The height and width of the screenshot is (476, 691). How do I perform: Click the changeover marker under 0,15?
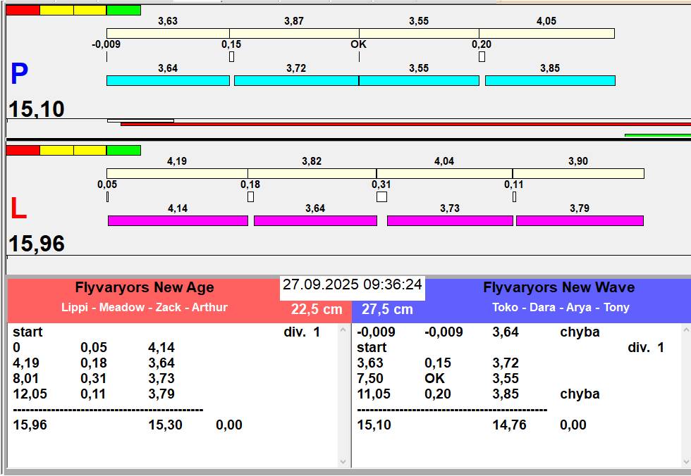(x=231, y=56)
